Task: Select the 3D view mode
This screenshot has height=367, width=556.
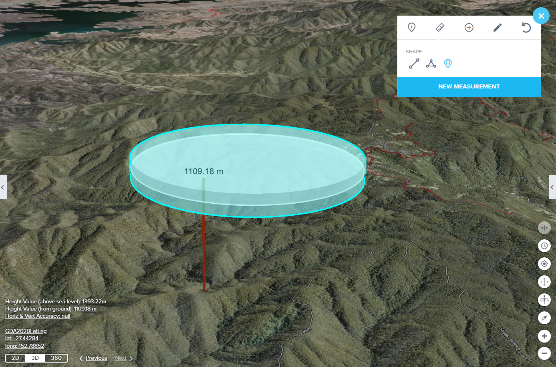Action: click(x=35, y=358)
